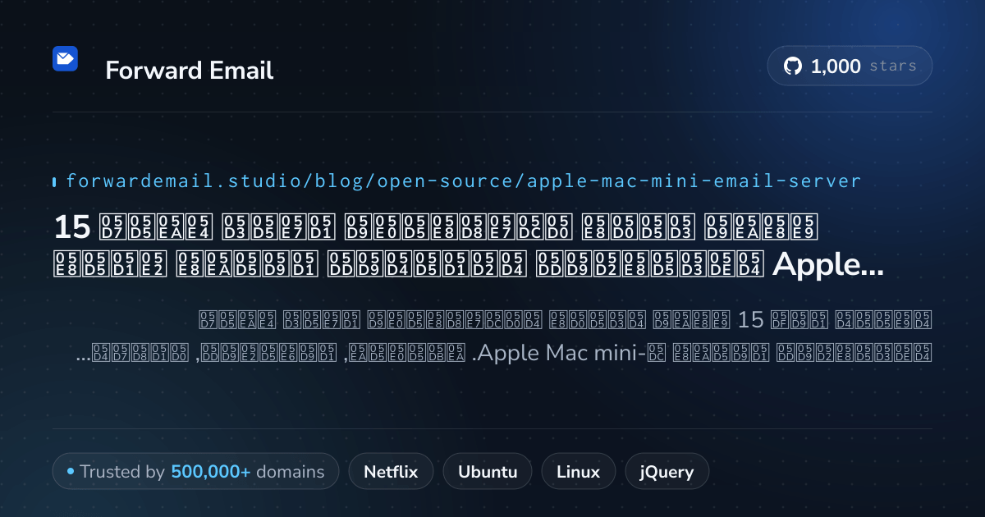Click the "Forward Email" brand name

click(x=190, y=71)
